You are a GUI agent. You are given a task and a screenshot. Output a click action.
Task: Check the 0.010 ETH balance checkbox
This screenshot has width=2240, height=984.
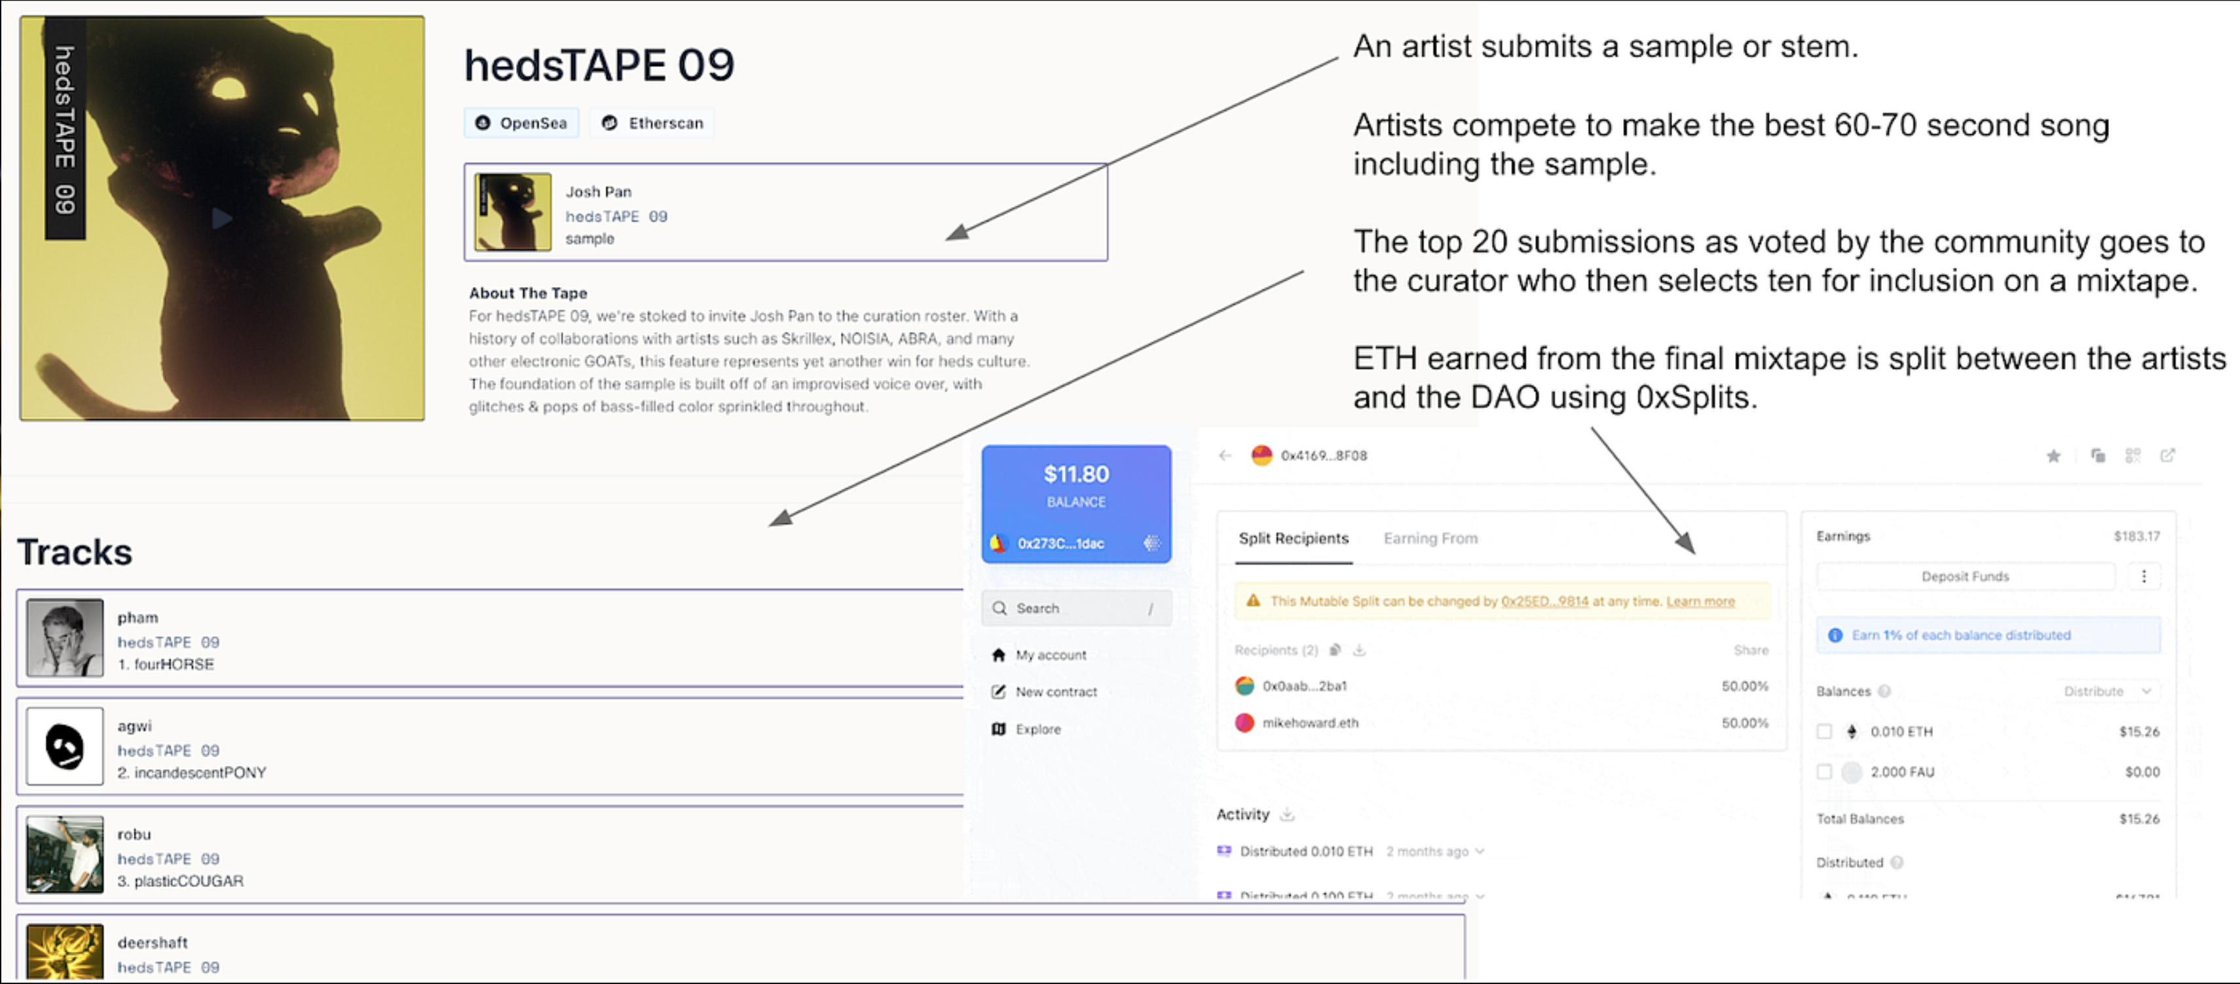[1824, 732]
